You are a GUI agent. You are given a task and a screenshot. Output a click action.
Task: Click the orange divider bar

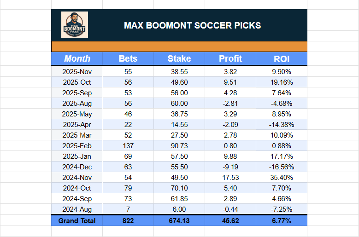coord(179,46)
